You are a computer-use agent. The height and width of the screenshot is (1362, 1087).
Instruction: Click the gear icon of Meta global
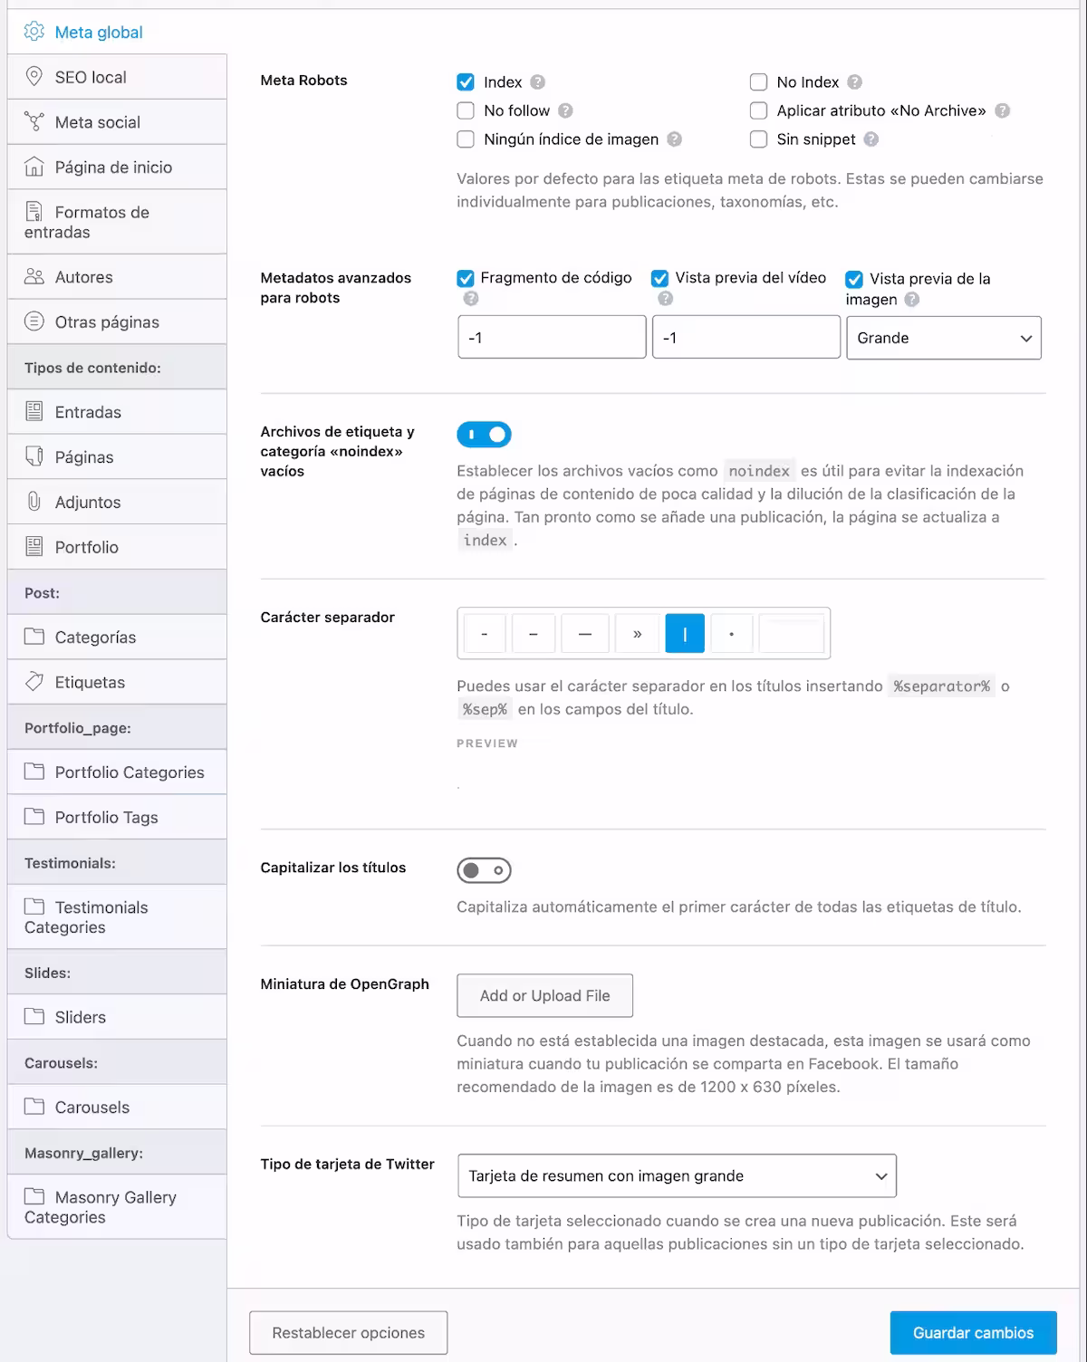click(x=34, y=32)
